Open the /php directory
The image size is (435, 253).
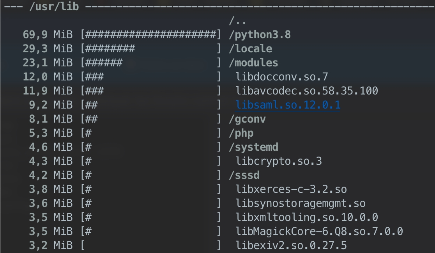point(241,133)
